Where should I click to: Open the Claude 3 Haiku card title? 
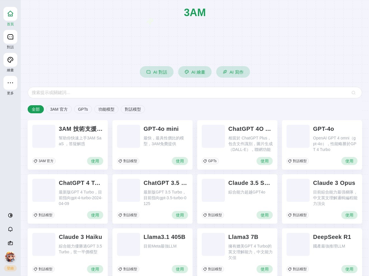[80, 237]
